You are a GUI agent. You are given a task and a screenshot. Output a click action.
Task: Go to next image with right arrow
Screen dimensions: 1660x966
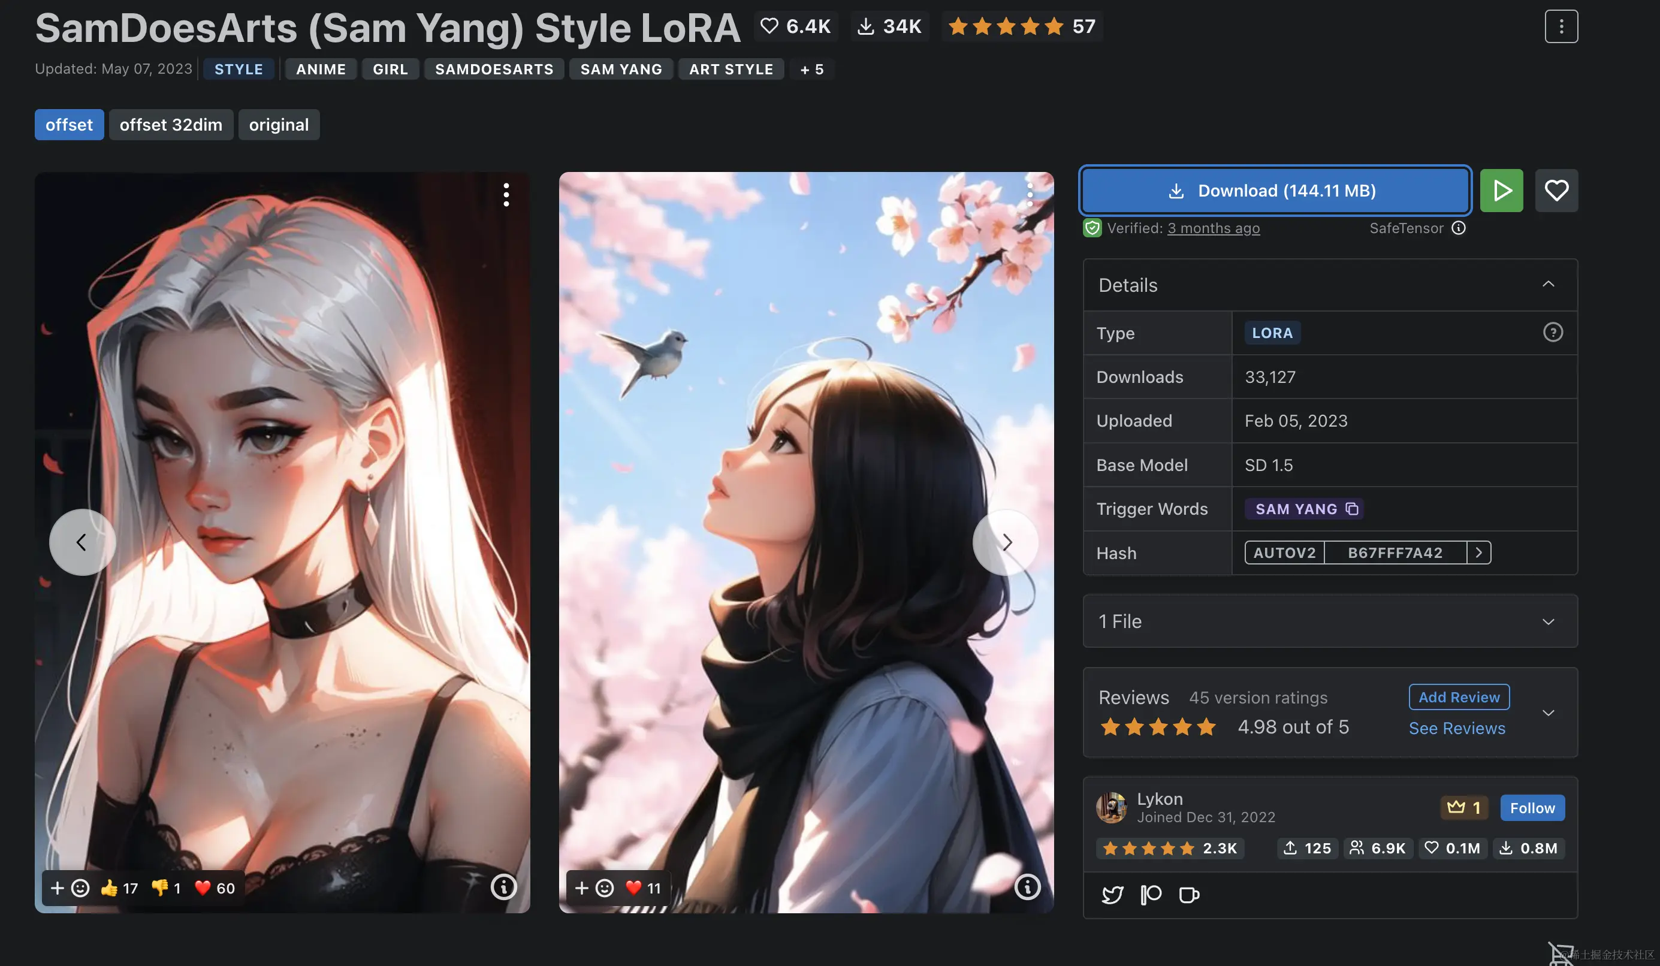pos(1006,542)
